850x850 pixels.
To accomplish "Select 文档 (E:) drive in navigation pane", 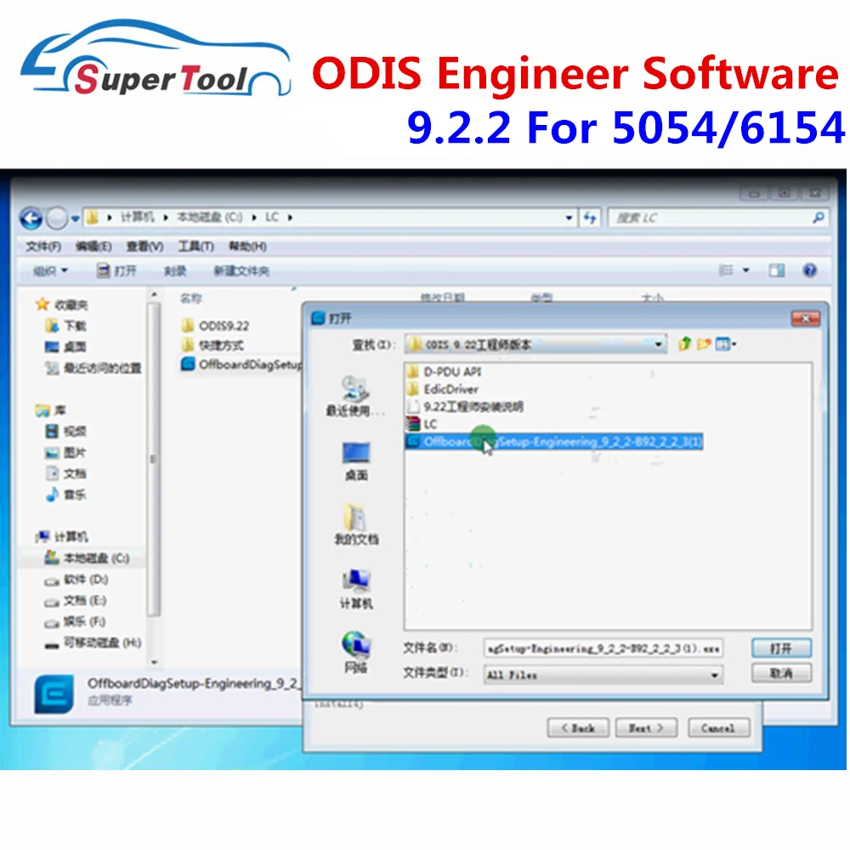I will (x=75, y=601).
